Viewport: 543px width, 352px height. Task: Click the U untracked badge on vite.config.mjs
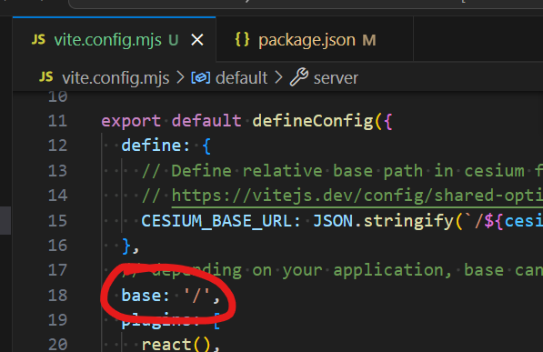[173, 40]
